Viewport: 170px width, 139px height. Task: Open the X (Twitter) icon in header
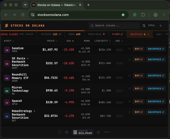[144, 26]
